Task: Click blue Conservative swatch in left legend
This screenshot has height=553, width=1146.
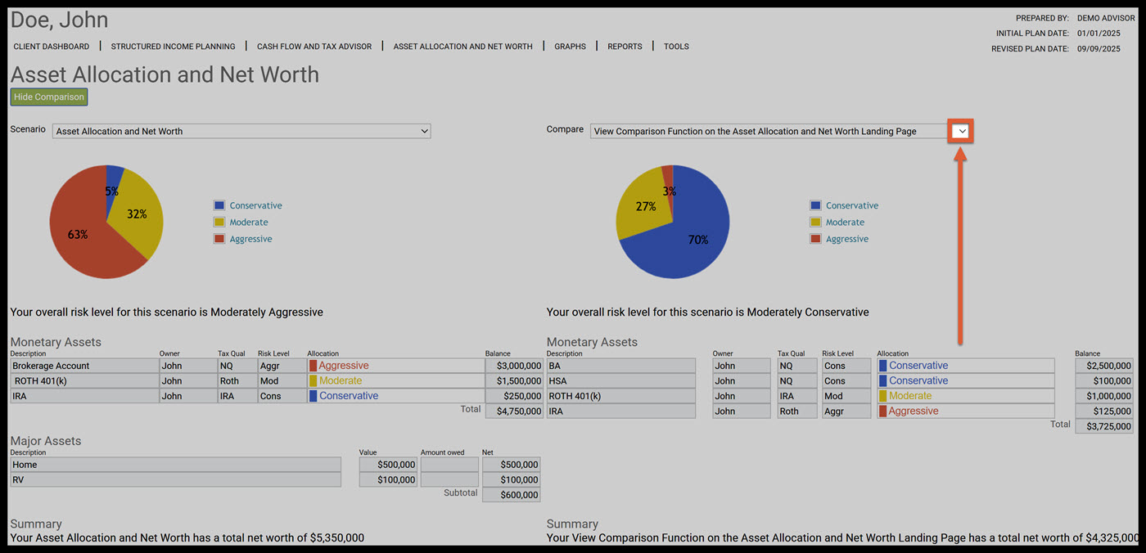Action: (x=219, y=205)
